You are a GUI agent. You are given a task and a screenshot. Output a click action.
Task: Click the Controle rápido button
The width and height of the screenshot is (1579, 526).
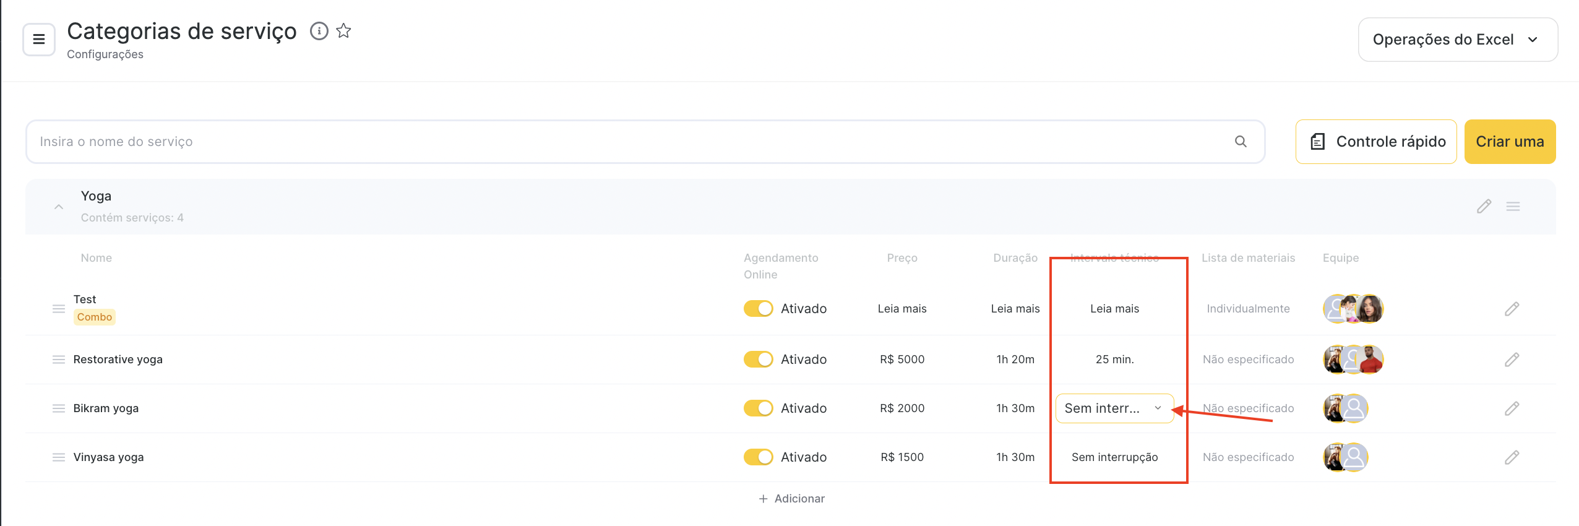pyautogui.click(x=1376, y=142)
